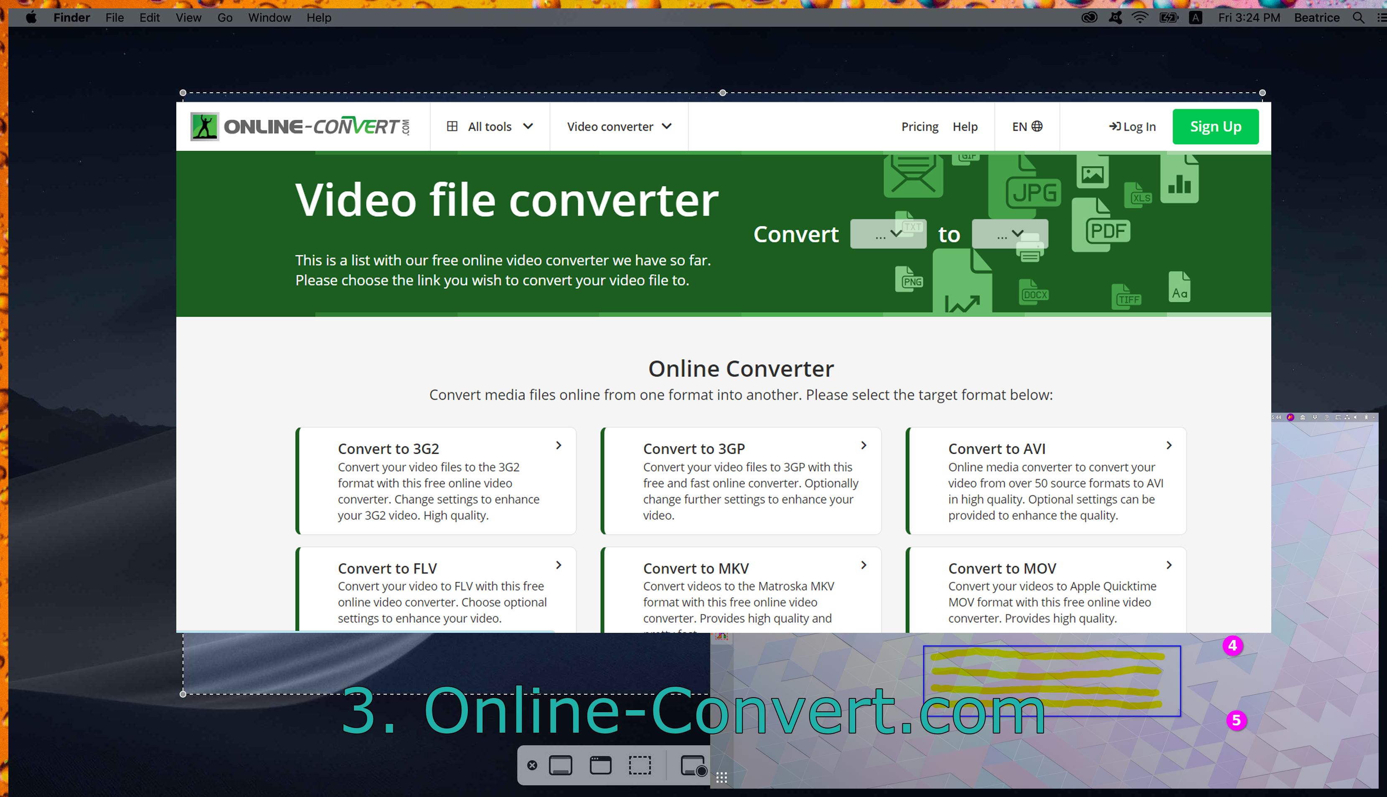Open the Go menu

point(225,18)
